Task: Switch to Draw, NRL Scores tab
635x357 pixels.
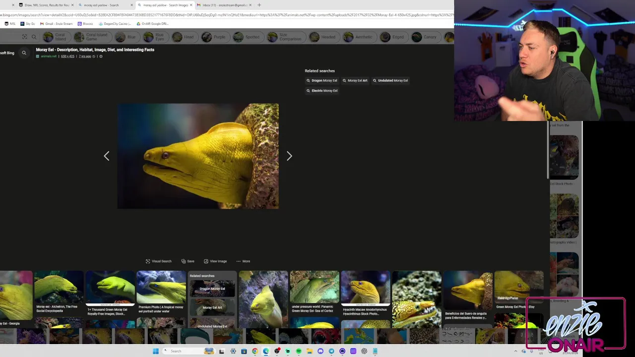Action: pos(46,5)
